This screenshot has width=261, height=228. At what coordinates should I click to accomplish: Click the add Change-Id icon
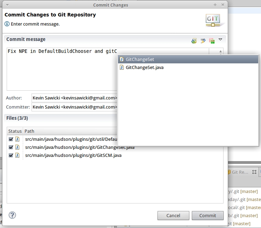click(x=212, y=41)
